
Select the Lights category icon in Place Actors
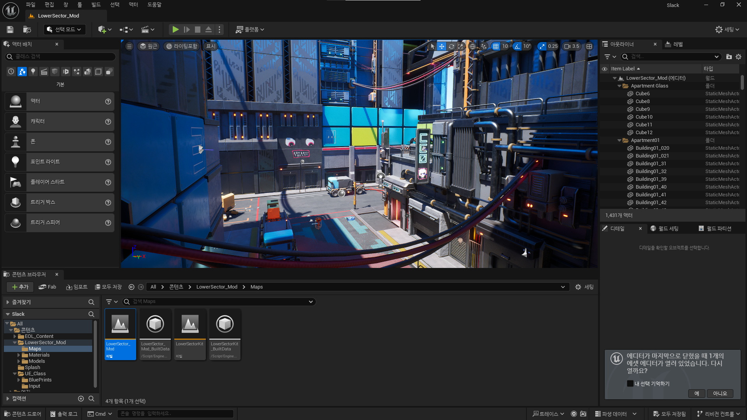33,72
